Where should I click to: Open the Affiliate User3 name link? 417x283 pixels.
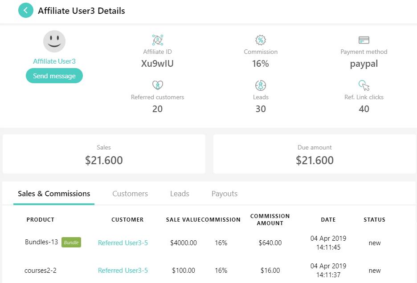pyautogui.click(x=54, y=61)
